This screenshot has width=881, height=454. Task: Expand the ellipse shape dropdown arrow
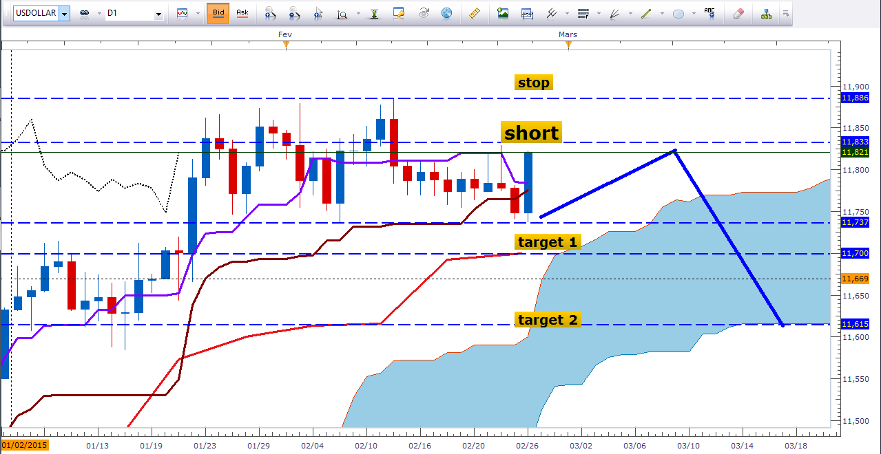coord(694,13)
